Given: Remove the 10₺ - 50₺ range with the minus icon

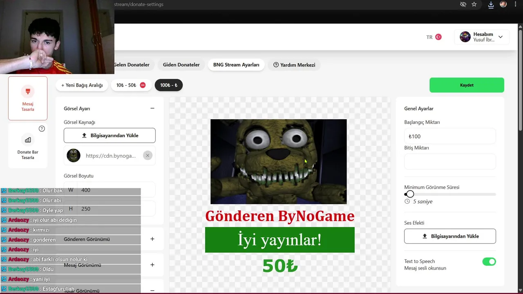Looking at the screenshot, I should point(143,85).
